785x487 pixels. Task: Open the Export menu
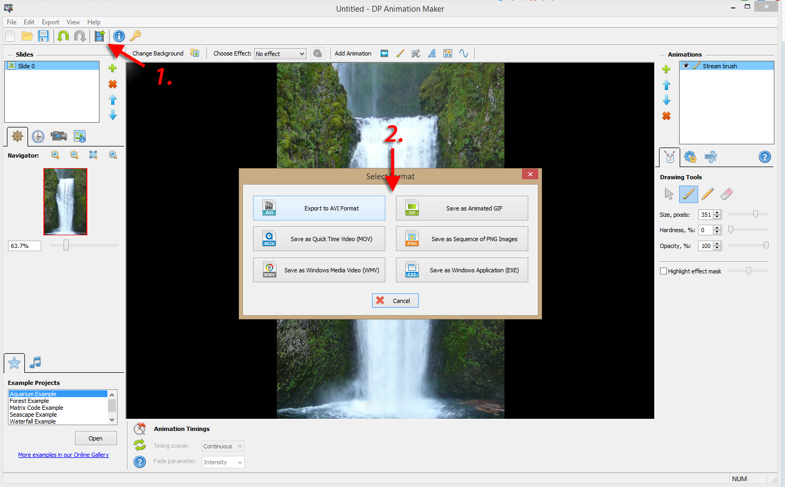[x=50, y=22]
